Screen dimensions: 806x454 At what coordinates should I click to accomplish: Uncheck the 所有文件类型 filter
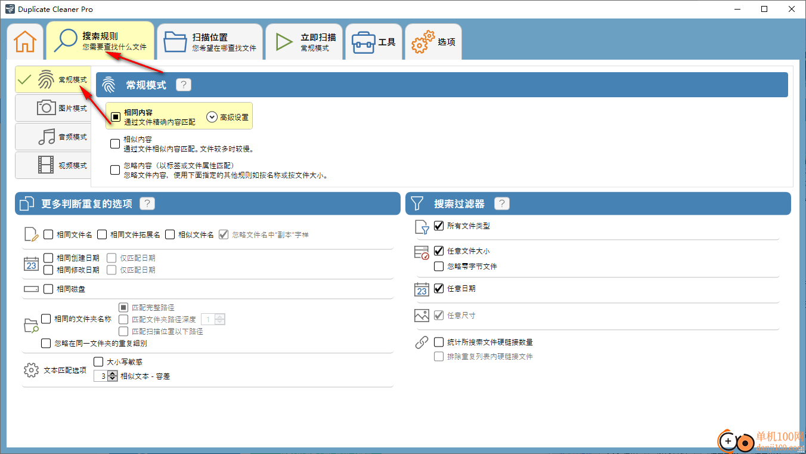[439, 226]
